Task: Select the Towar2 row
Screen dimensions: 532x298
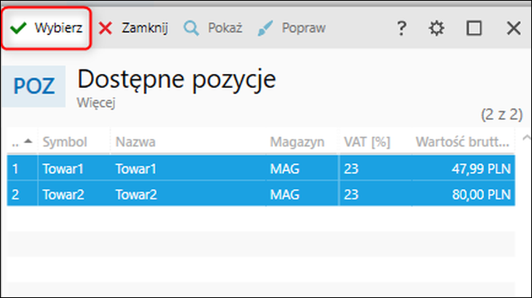Action: tap(261, 195)
